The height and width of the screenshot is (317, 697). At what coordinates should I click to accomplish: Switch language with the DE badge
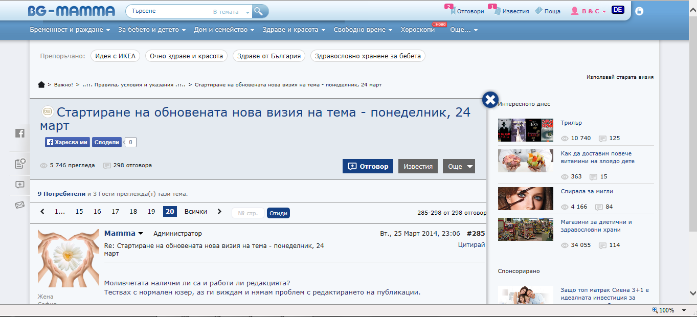click(617, 10)
